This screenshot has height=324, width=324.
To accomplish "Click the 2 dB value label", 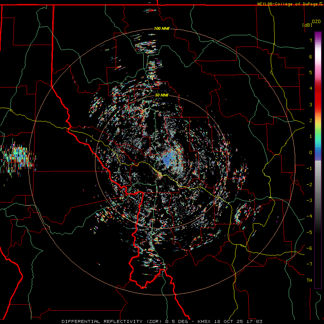I will click(311, 121).
